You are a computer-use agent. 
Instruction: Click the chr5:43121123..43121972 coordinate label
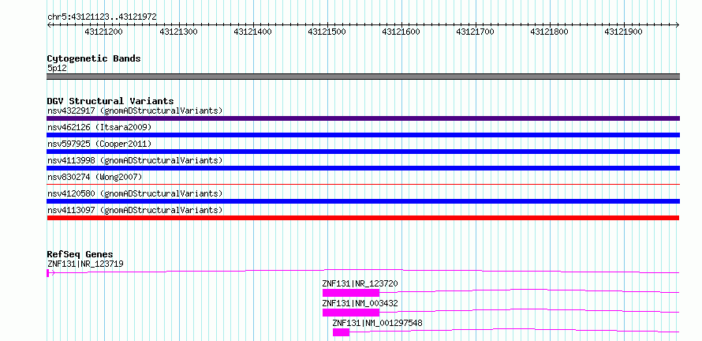(x=102, y=17)
